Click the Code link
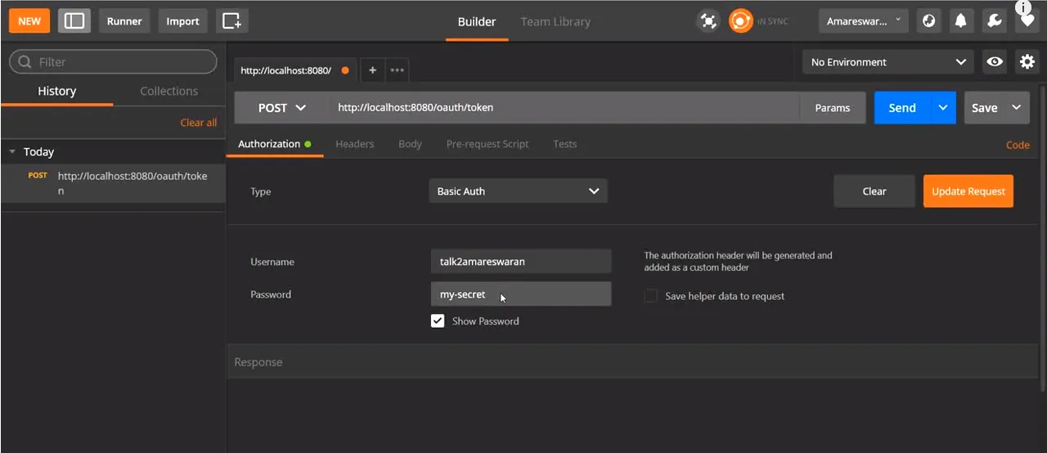 tap(1018, 145)
